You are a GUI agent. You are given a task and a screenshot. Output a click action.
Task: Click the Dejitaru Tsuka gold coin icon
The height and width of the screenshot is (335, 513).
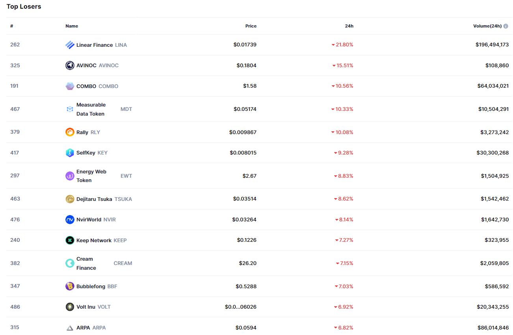pos(70,199)
